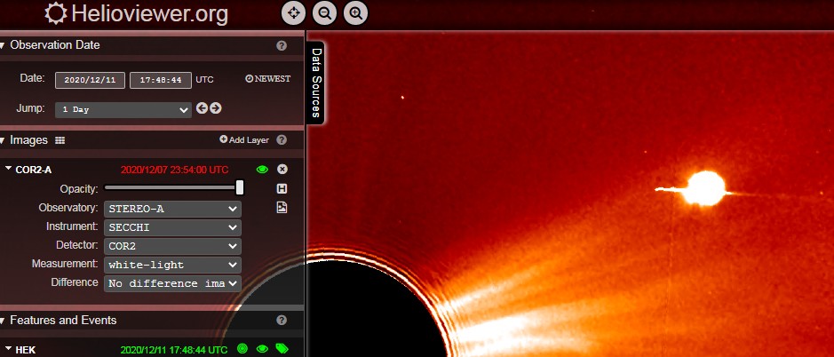Collapse the Images section
The height and width of the screenshot is (357, 834).
pos(3,140)
